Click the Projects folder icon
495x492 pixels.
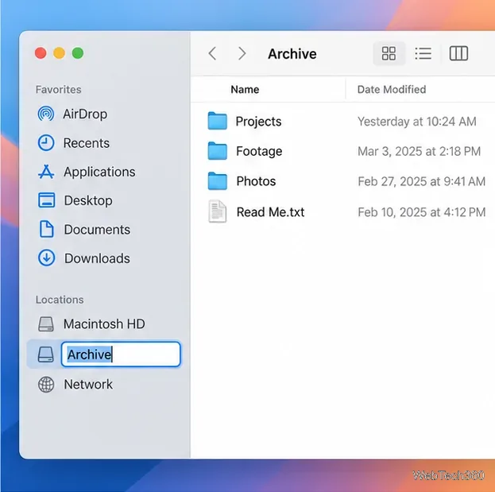coord(217,121)
